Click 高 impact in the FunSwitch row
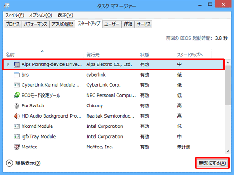 click(x=179, y=105)
